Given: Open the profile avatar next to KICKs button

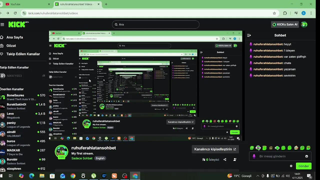Looking at the screenshot, I should point(304,24).
